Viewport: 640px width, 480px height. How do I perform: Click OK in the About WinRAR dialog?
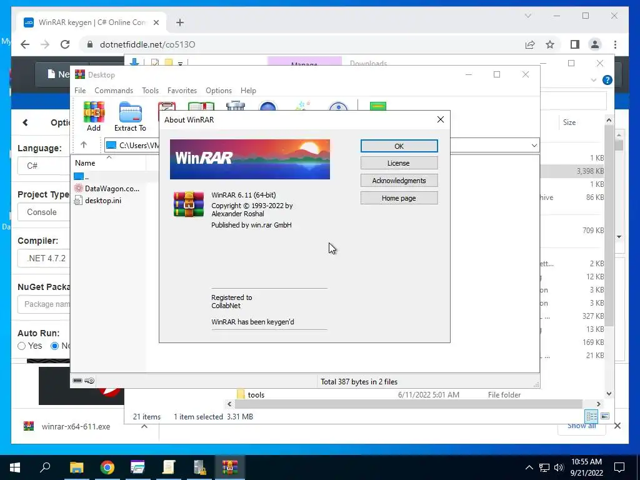pos(399,146)
